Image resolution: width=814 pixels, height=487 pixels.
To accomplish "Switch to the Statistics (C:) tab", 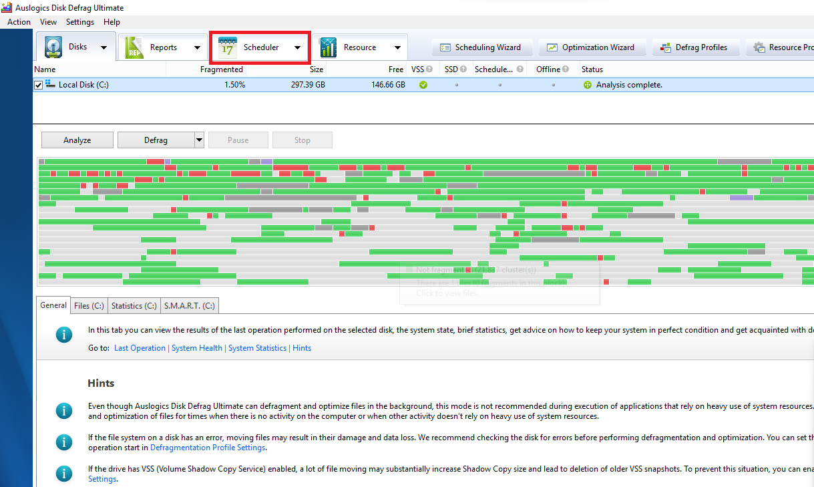I will point(134,306).
